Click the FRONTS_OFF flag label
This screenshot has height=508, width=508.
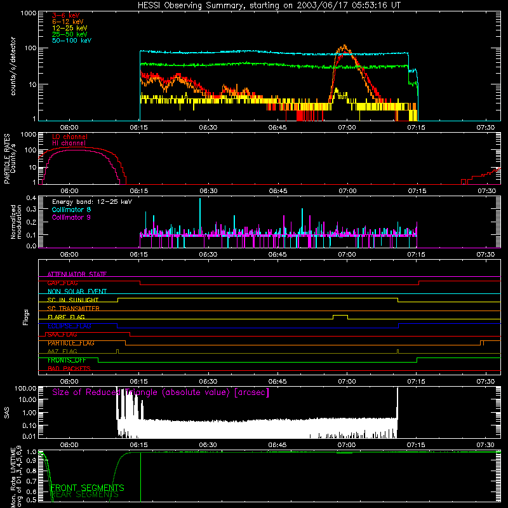pos(67,360)
